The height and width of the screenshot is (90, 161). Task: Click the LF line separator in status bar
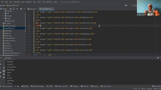coord(139,89)
